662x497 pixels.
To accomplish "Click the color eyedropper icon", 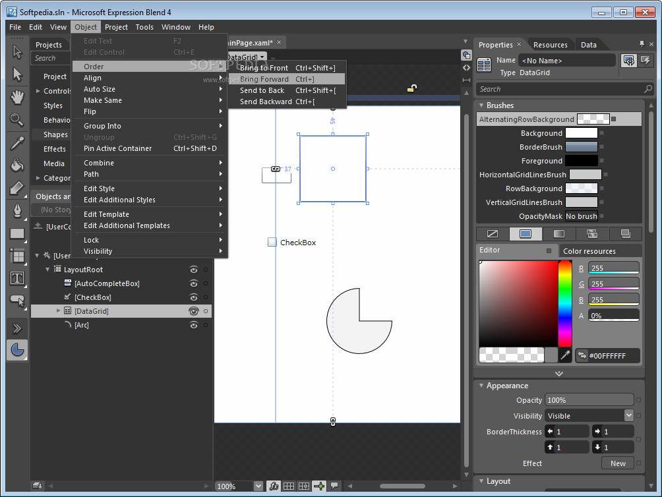I will pos(565,355).
